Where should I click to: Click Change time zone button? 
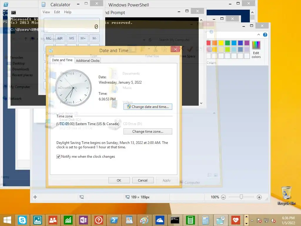[148, 132]
